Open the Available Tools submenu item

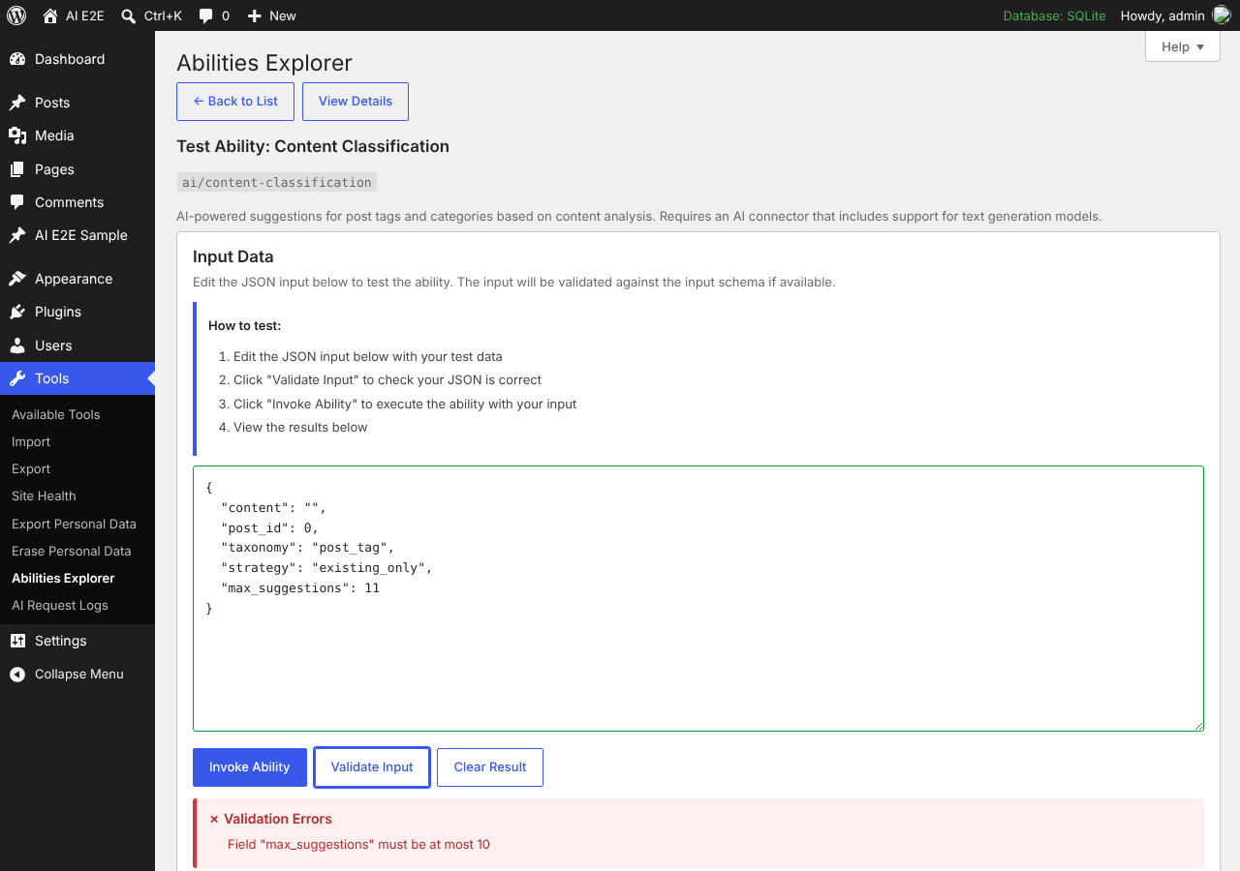tap(56, 414)
